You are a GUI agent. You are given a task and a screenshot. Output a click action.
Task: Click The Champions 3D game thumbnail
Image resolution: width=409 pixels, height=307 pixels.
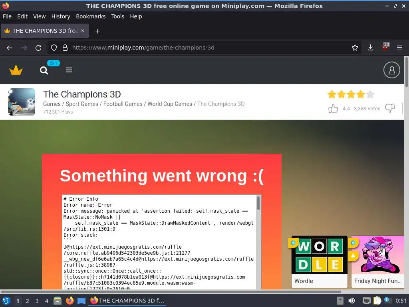click(x=22, y=102)
